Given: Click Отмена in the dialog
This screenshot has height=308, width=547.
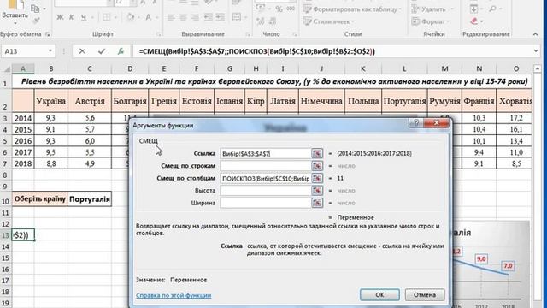Looking at the screenshot, I should 425,294.
